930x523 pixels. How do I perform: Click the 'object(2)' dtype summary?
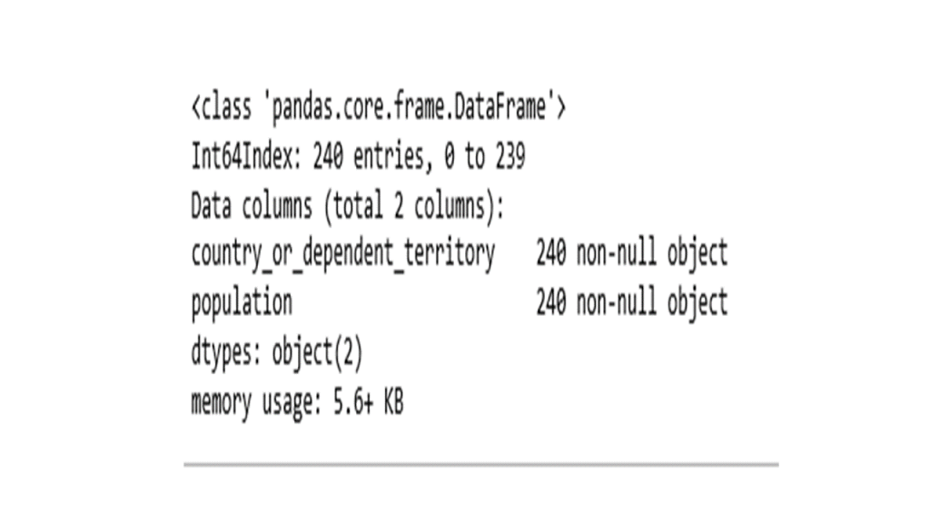317,354
